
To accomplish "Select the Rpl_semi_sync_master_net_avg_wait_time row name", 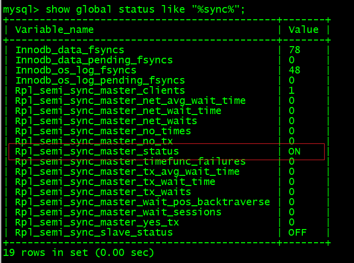I will point(130,100).
